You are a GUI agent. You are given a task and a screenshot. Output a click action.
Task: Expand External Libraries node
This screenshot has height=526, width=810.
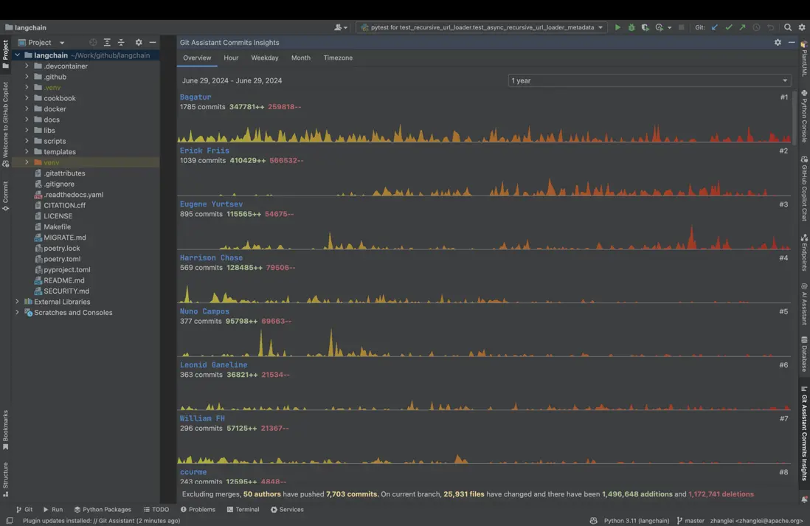coord(18,302)
